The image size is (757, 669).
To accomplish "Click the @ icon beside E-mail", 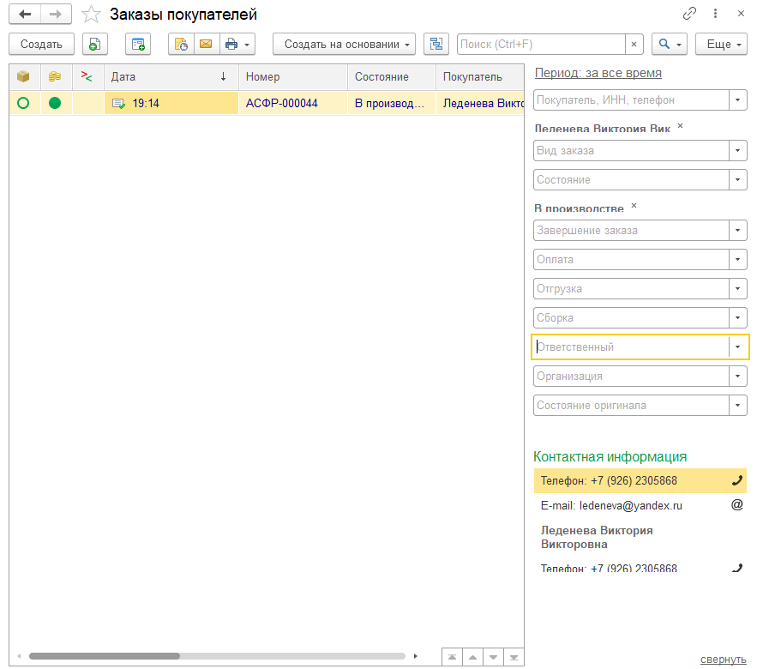I will (737, 506).
